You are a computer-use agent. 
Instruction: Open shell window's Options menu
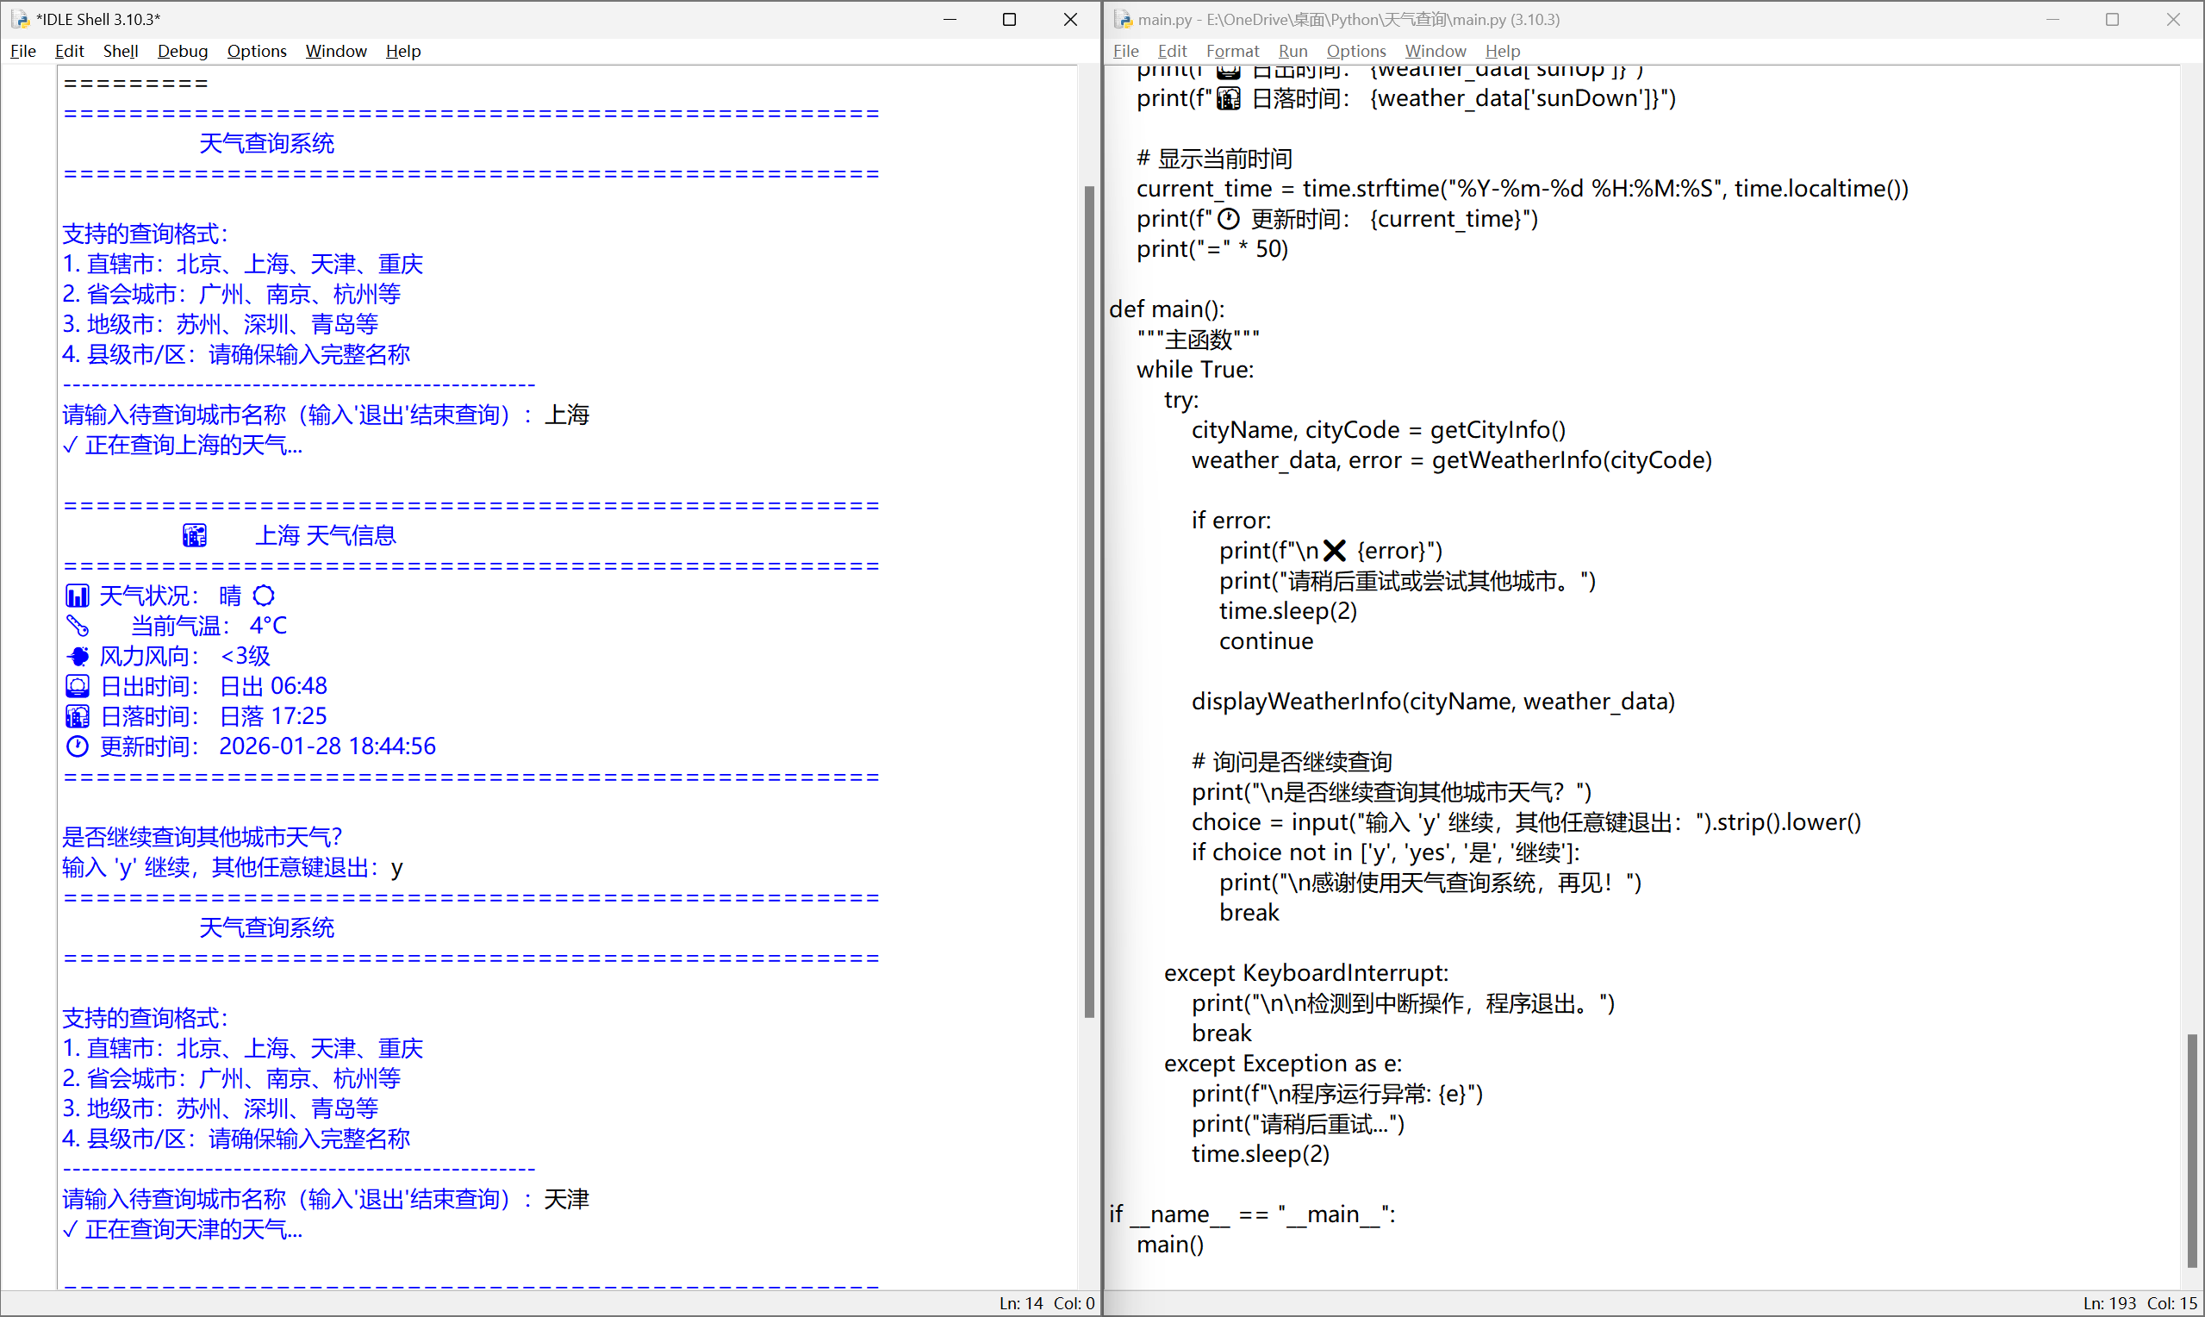(x=256, y=51)
